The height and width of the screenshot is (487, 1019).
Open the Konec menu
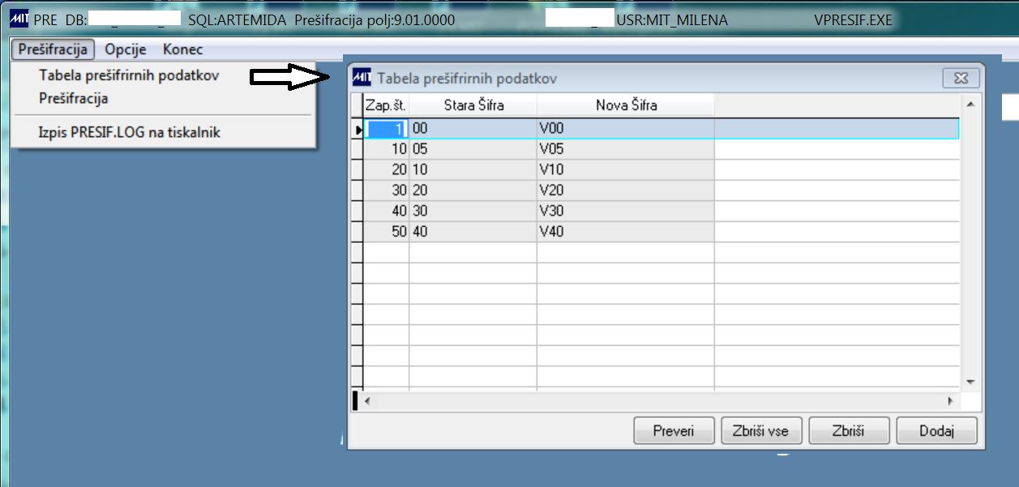click(x=183, y=49)
